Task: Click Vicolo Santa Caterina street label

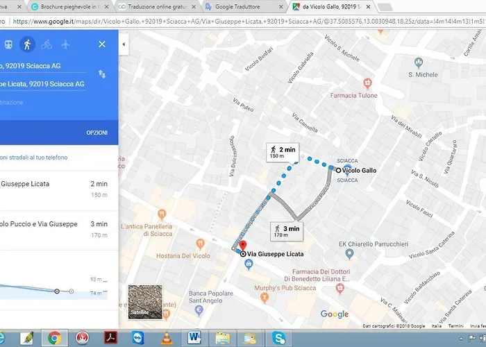Action: tap(431, 245)
